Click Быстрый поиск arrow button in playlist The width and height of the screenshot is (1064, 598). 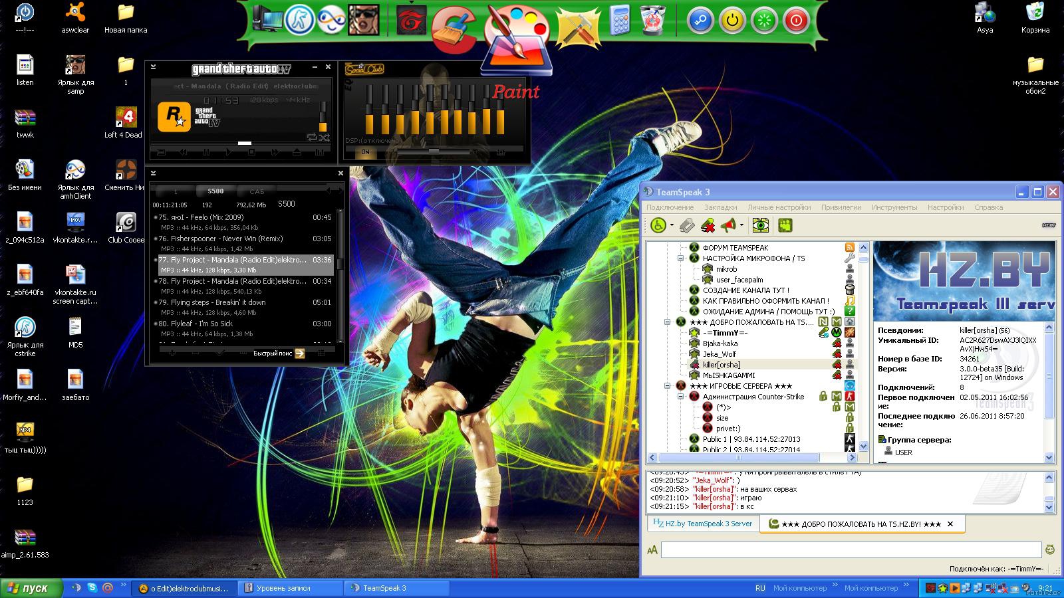click(300, 353)
